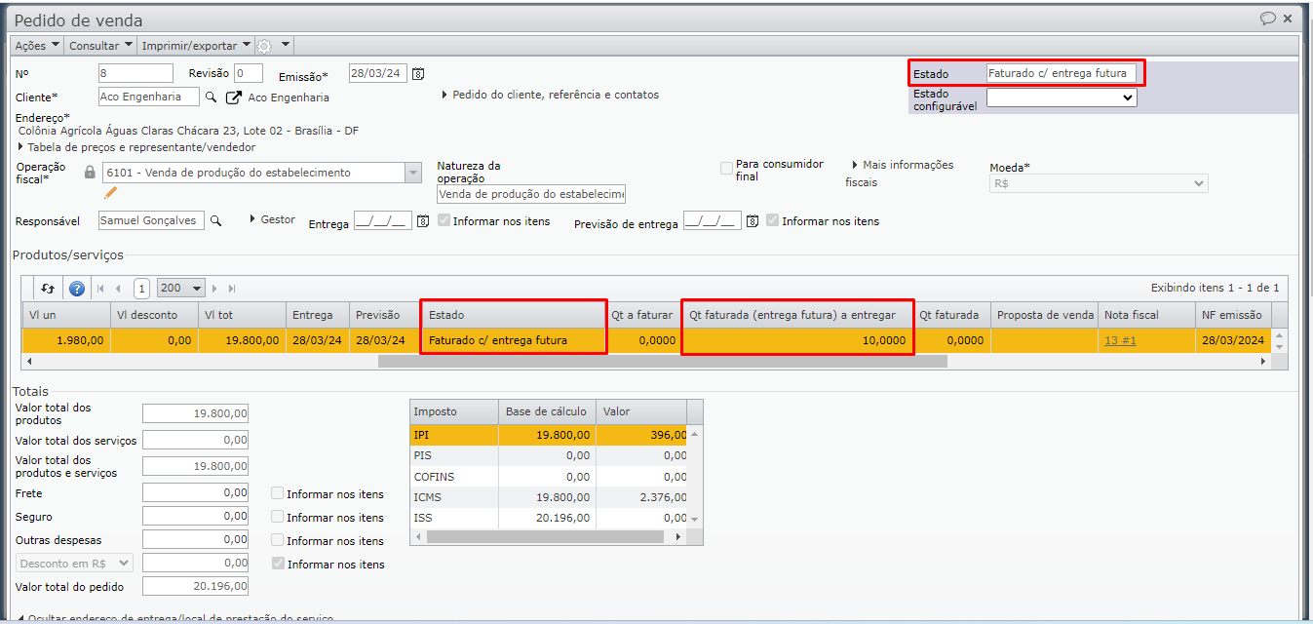Open Desconto em R$ dropdown

coord(75,563)
